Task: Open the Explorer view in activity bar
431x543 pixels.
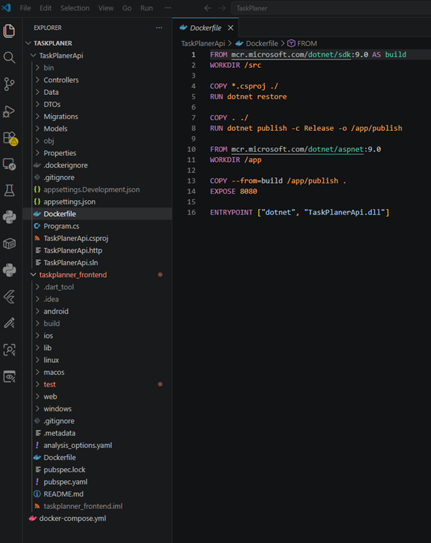Action: point(10,30)
